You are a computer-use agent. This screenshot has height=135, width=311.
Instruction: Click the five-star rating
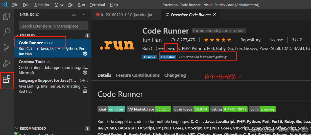coord(218,40)
